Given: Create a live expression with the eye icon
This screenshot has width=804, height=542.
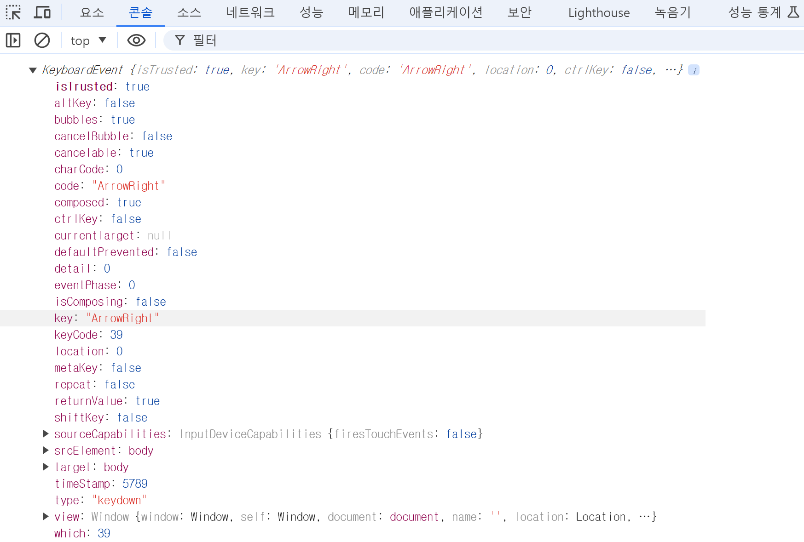Looking at the screenshot, I should 136,40.
